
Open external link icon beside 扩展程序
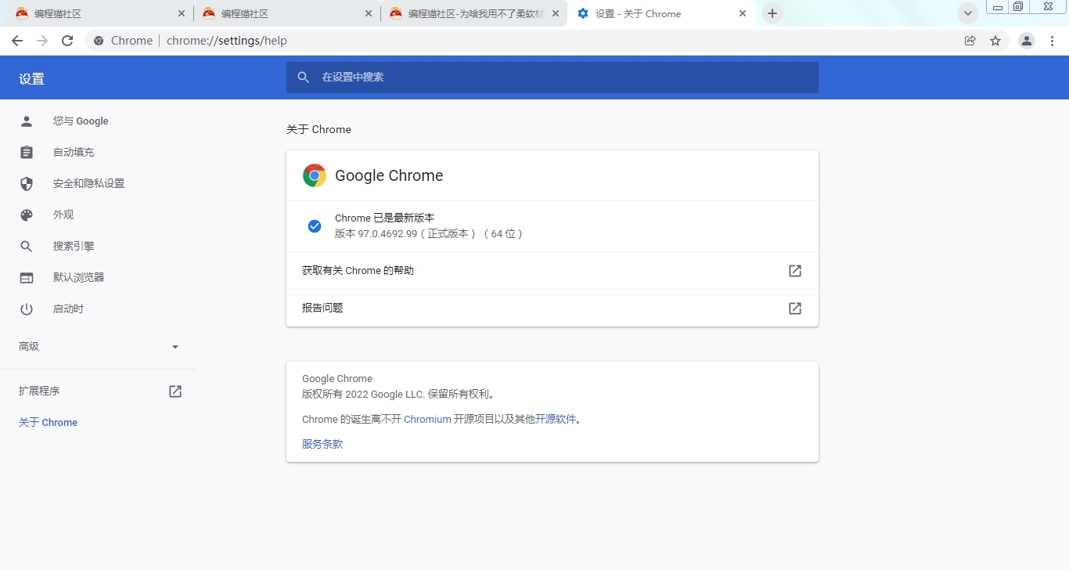pos(175,391)
